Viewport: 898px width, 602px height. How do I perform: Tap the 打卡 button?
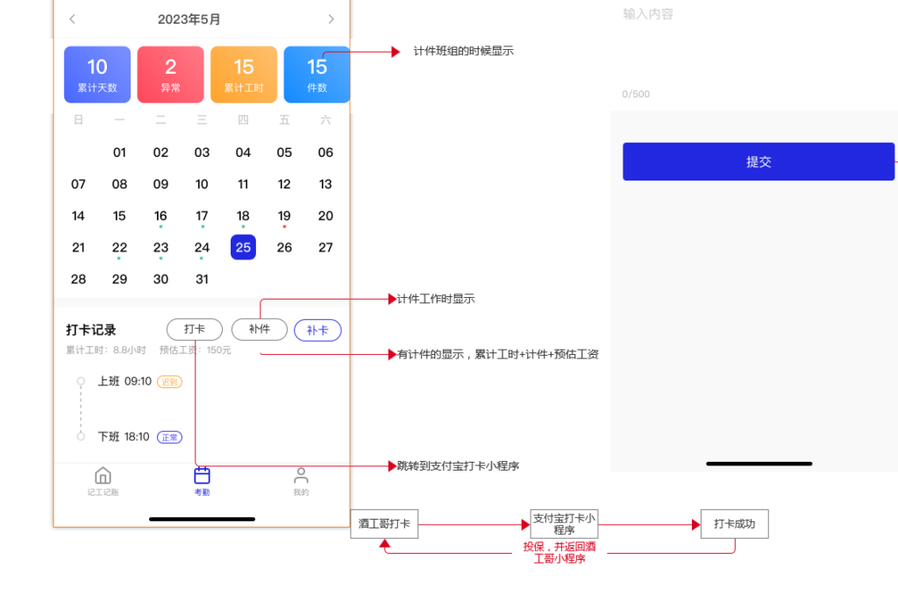(195, 329)
